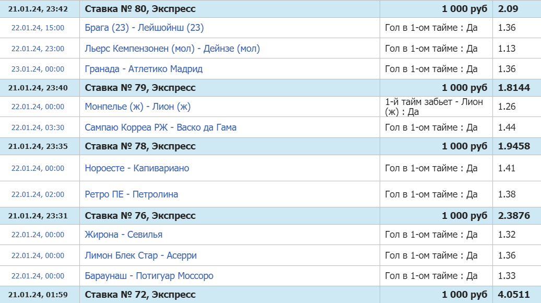Click the 22.01.24, 15:00 event date
This screenshot has height=303, width=541.
pyautogui.click(x=38, y=28)
